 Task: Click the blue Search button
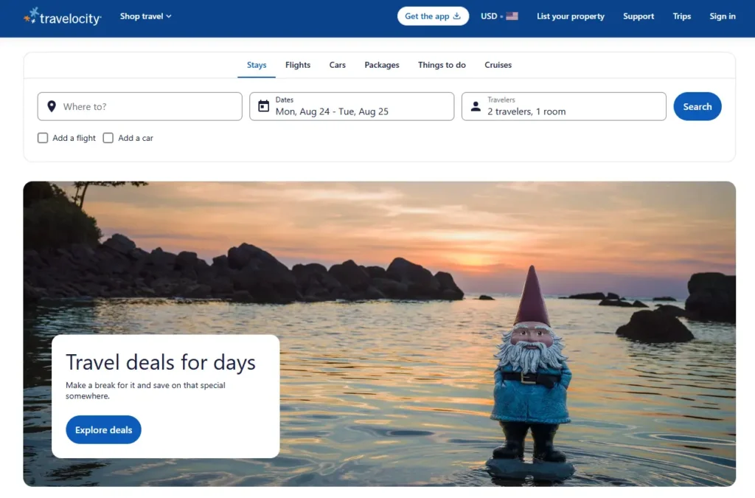697,106
